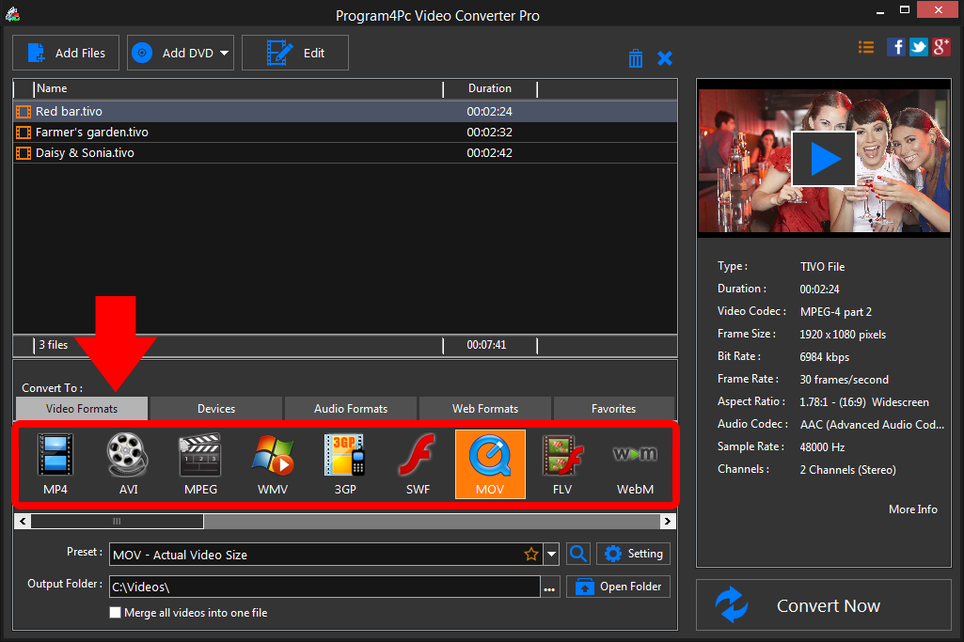Viewport: 964px width, 642px height.
Task: Click film icon beside Red bar.tivo
Action: point(24,111)
